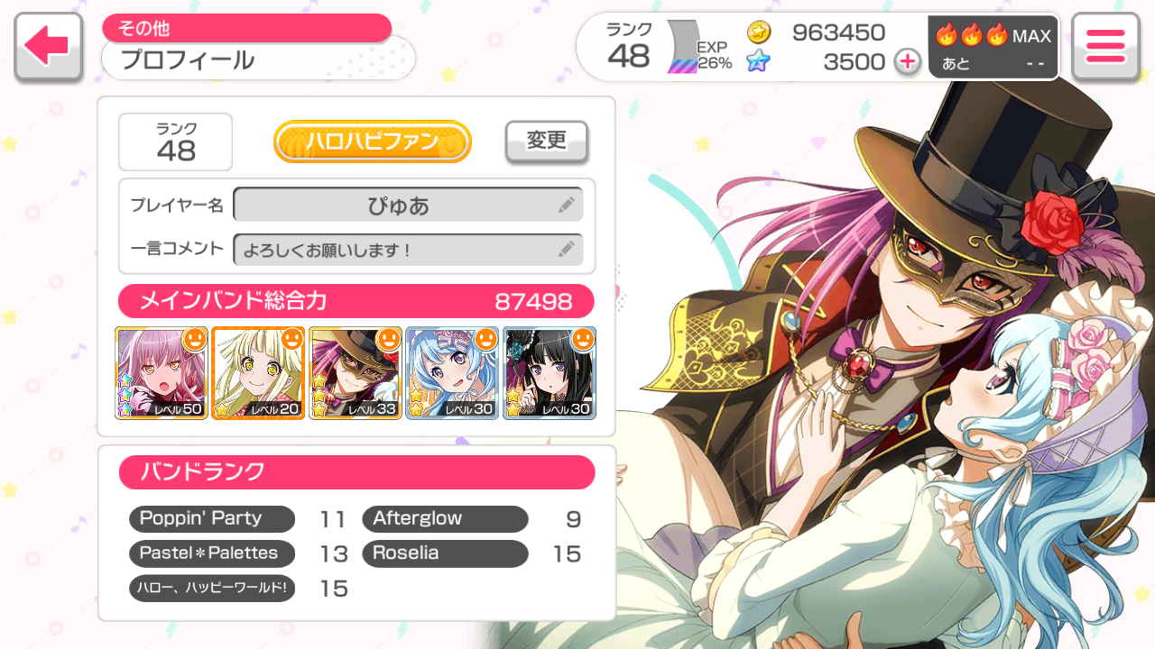Screen dimensions: 1155x649
Task: Select the level 20 blonde card
Action: (x=258, y=373)
